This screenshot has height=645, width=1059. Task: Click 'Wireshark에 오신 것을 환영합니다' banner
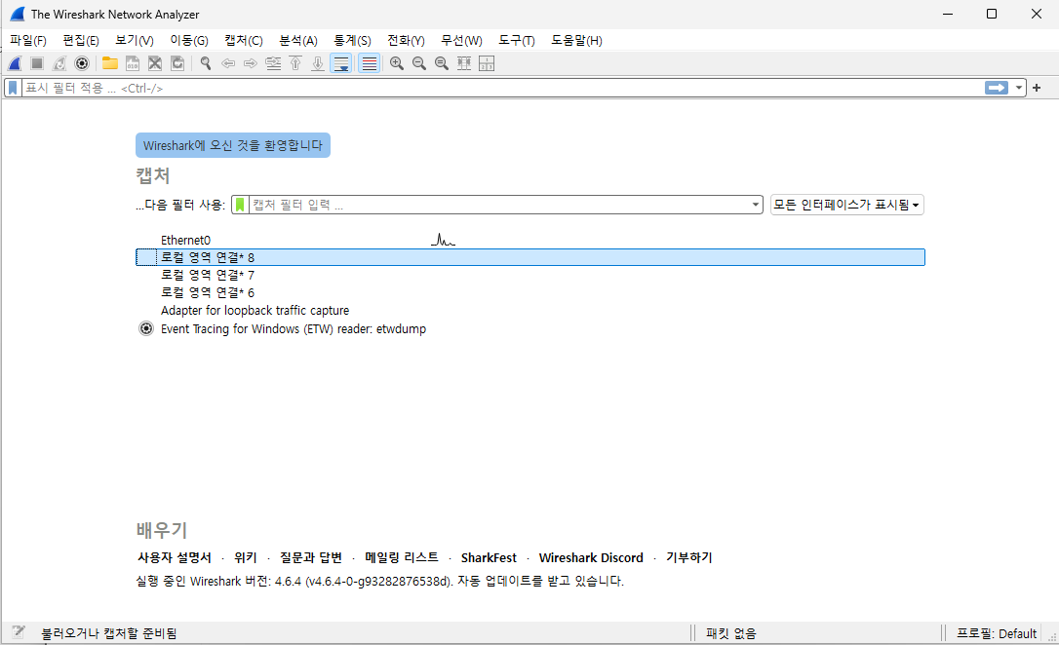point(233,145)
